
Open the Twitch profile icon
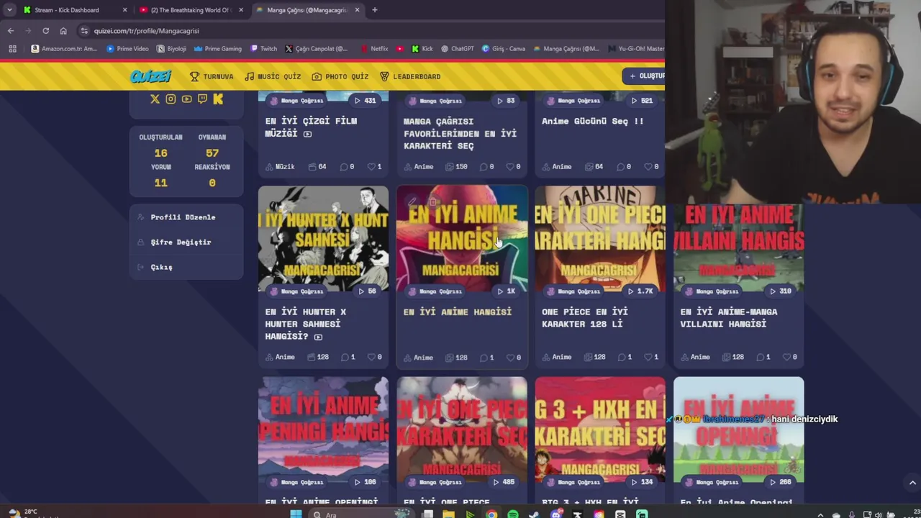202,99
